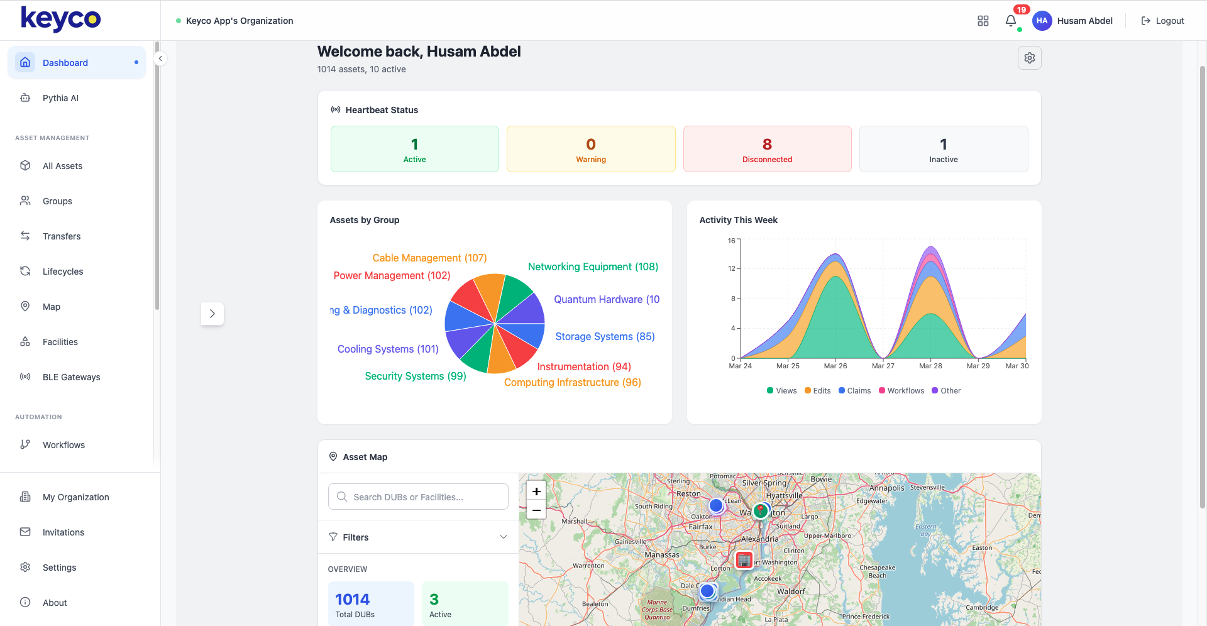Open the Pythia AI section
The height and width of the screenshot is (626, 1207).
60,98
